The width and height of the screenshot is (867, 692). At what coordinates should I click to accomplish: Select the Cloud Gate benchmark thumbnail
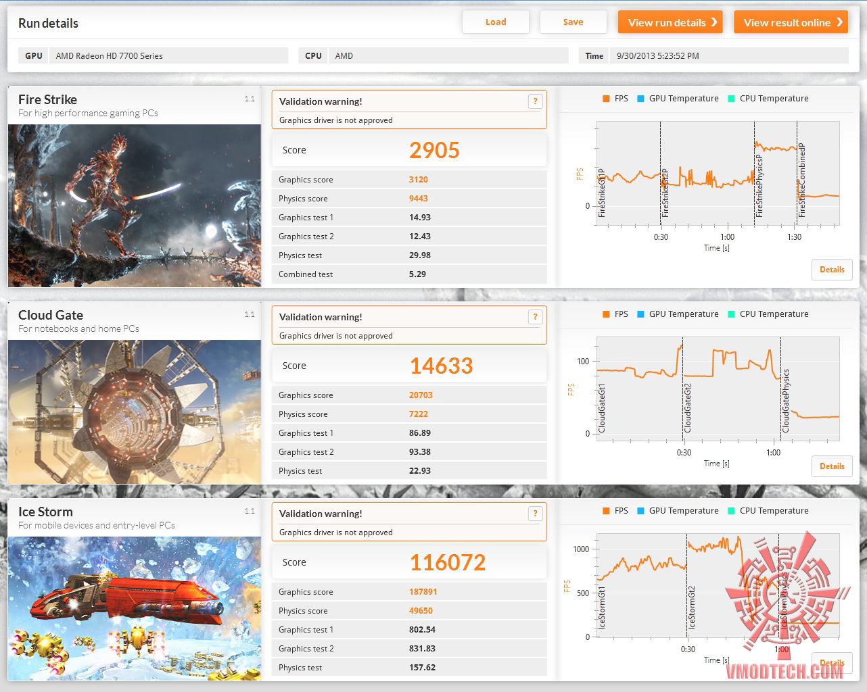[x=135, y=412]
